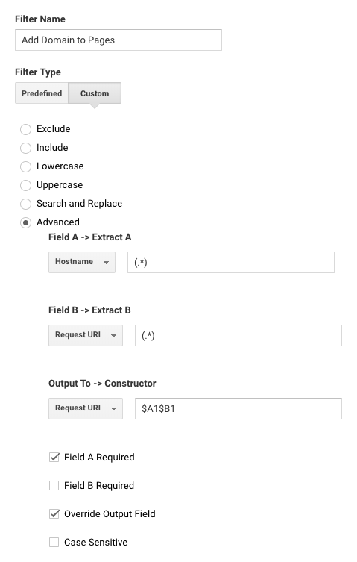Uncheck the Override Output Field checkbox

[54, 514]
